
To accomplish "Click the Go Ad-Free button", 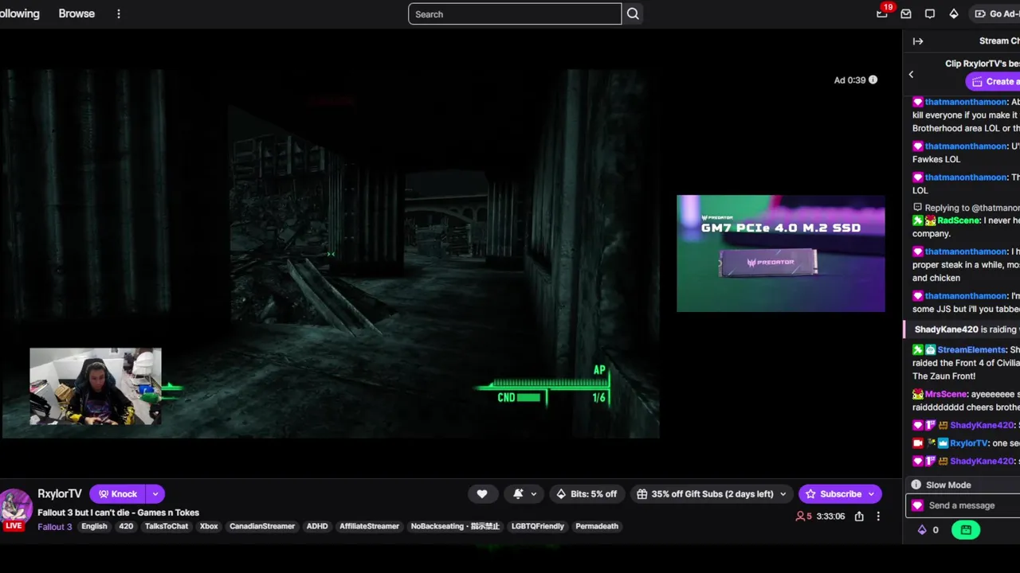I will point(996,14).
